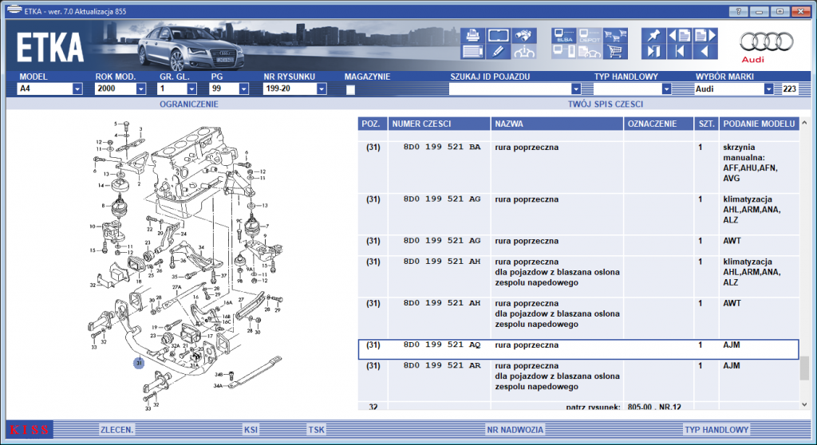Click the single shopping cart icon
The image size is (817, 445).
tap(615, 51)
